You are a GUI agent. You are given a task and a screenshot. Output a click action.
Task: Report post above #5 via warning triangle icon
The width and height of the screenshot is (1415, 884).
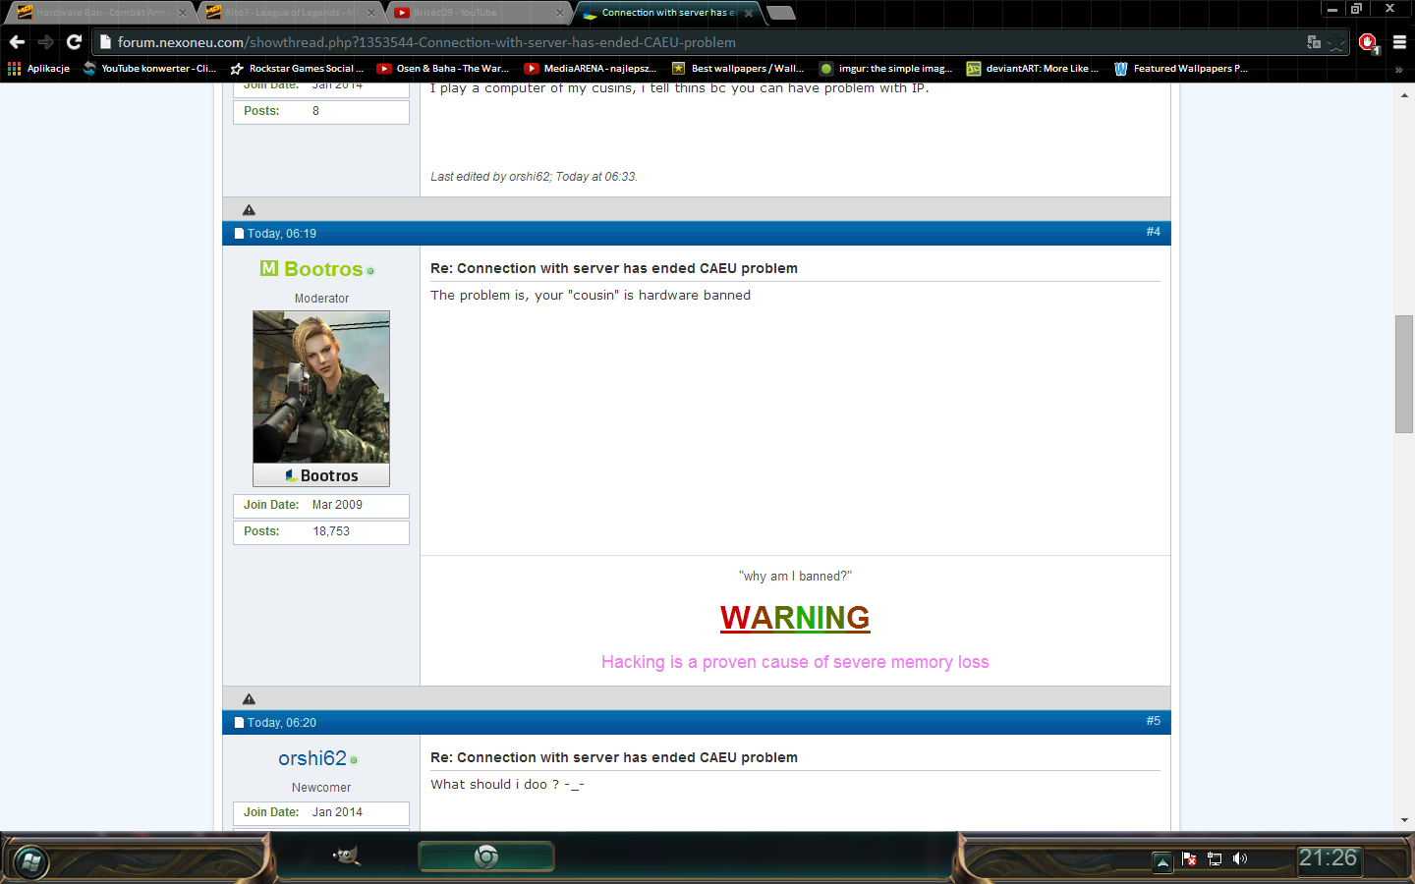pos(249,699)
